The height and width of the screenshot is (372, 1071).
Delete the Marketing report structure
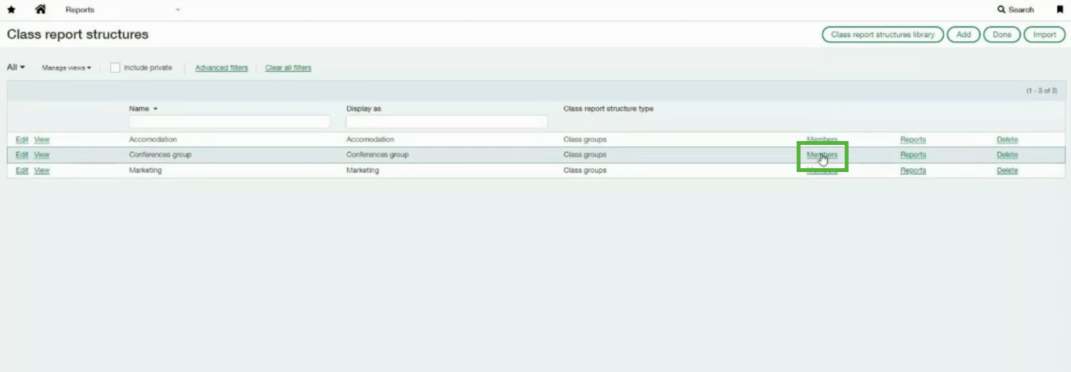click(1007, 170)
